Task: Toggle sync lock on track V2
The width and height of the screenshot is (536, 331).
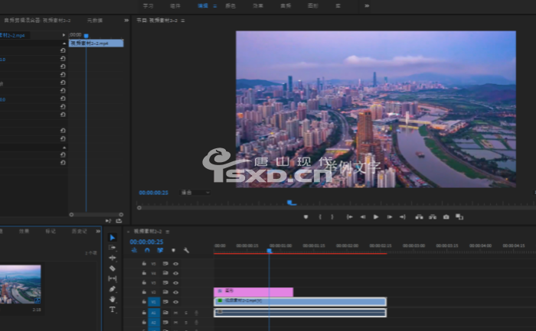Action: coord(165,292)
